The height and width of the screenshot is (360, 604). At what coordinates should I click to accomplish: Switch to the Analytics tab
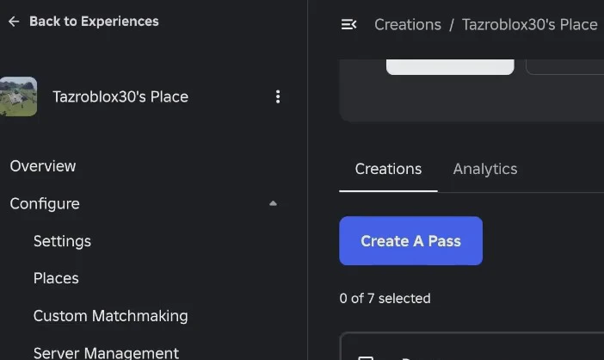(485, 169)
